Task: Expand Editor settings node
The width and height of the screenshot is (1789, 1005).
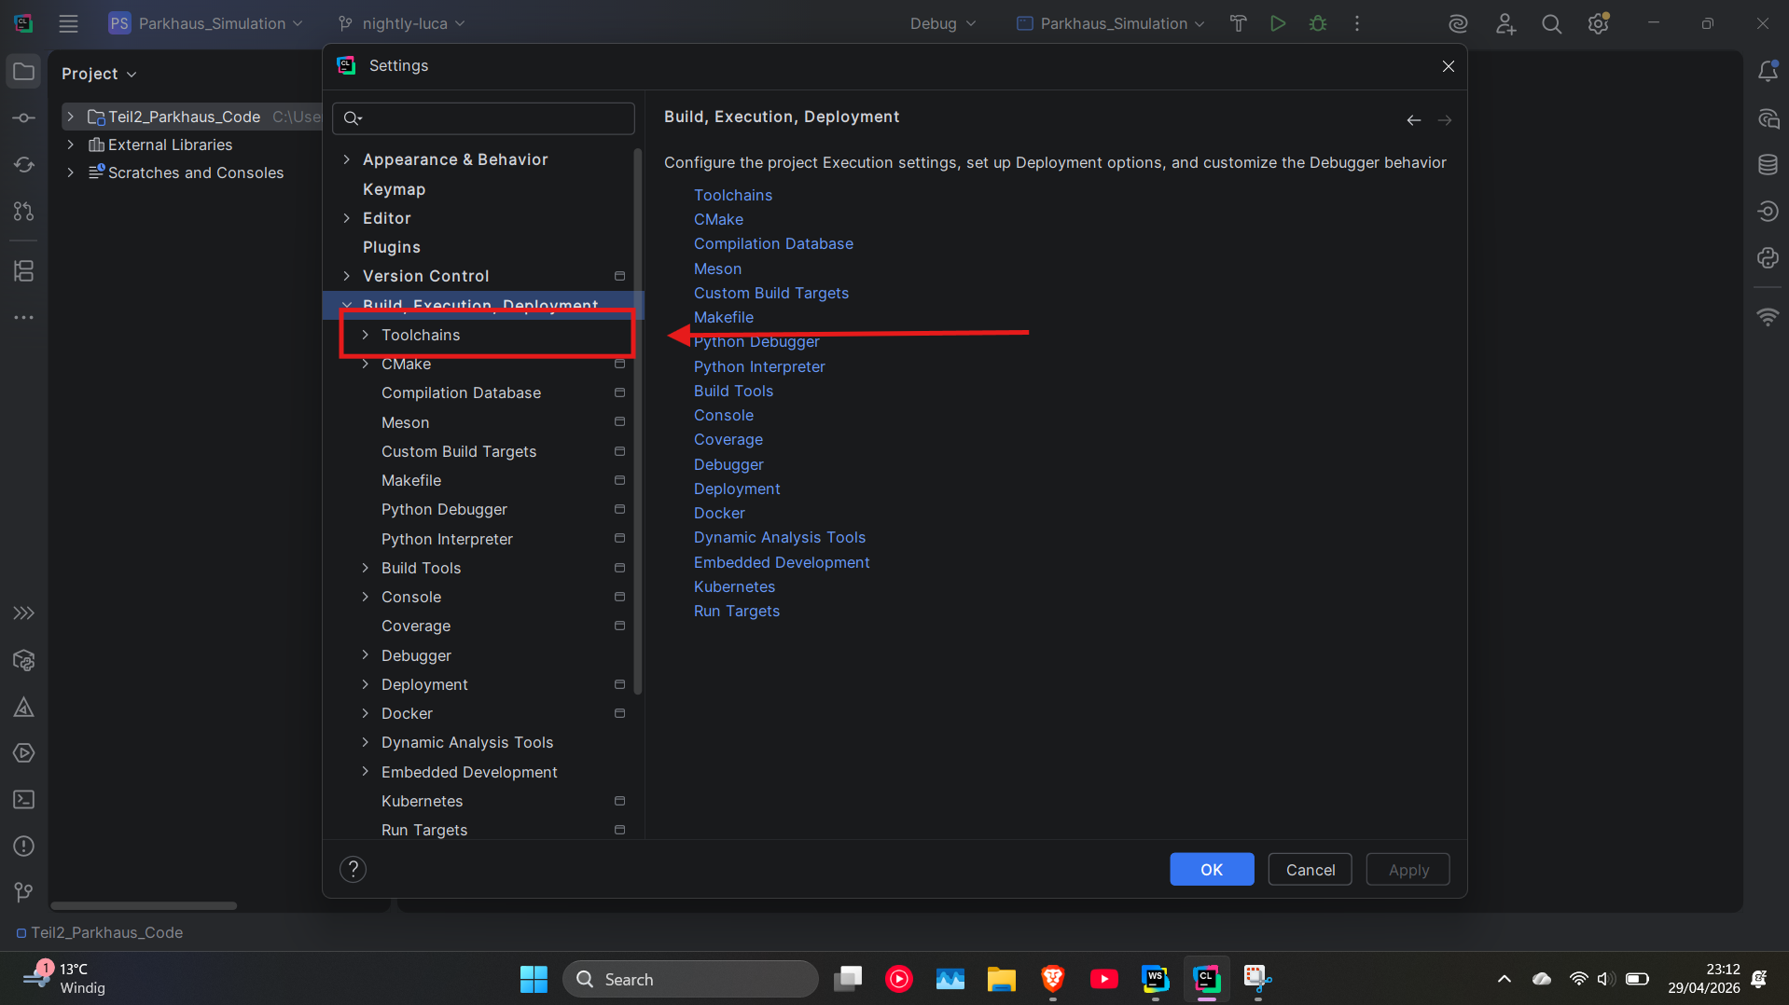Action: (x=347, y=218)
